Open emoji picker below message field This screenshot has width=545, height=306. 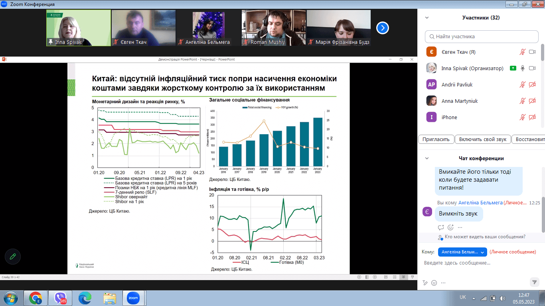(434, 282)
